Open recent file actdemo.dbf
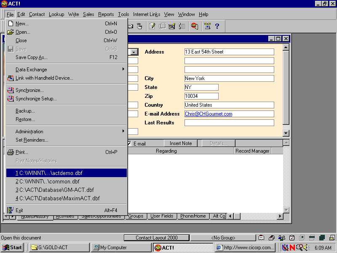337x253 pixels. click(67, 173)
